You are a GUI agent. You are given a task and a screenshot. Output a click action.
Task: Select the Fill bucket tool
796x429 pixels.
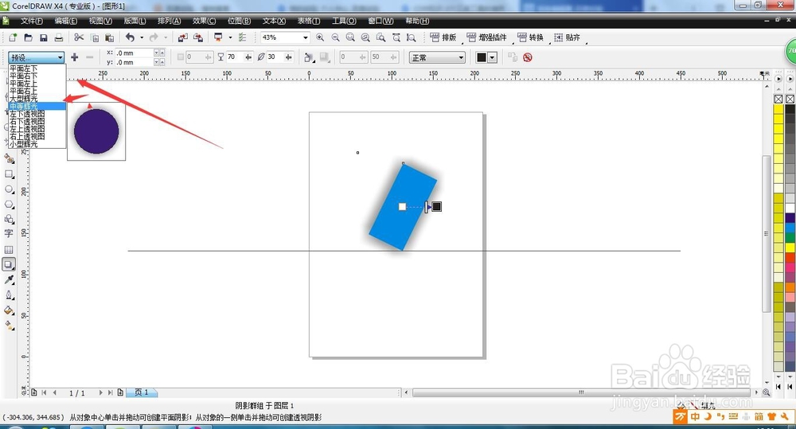9,310
